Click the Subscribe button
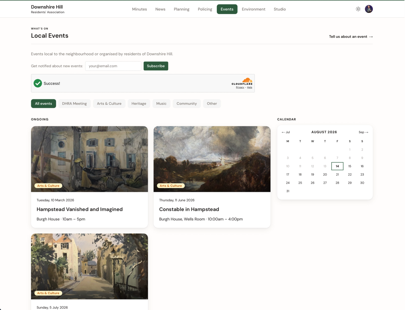This screenshot has height=310, width=405. click(x=156, y=66)
